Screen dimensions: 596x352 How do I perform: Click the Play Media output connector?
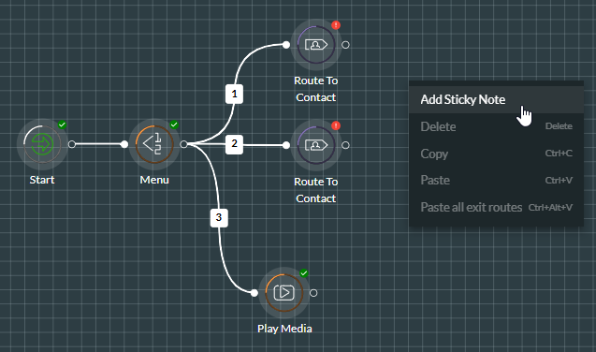[x=313, y=293]
